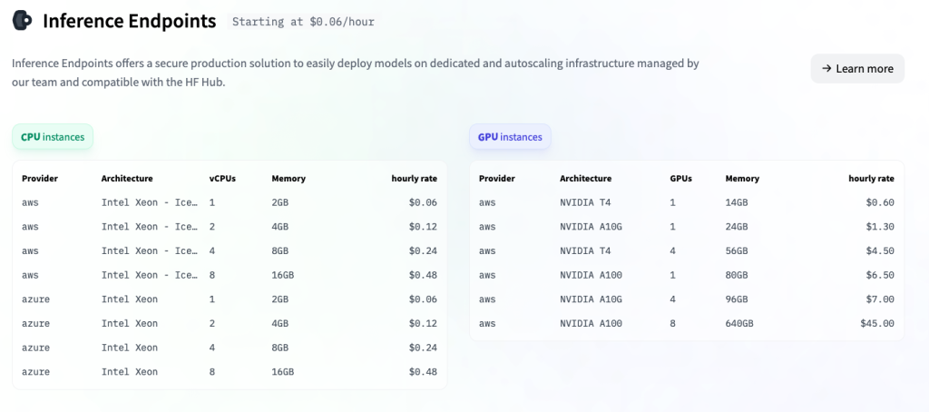Click the CPU table Memory column header

click(x=288, y=179)
